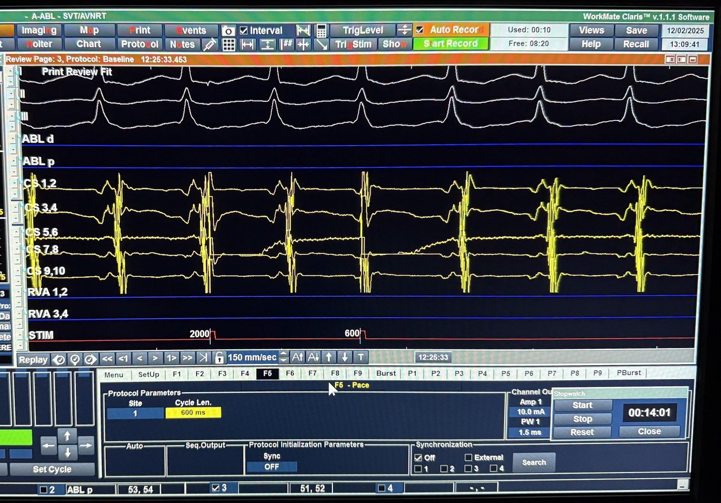
Task: Check the External synchronization checkbox
Action: click(469, 457)
